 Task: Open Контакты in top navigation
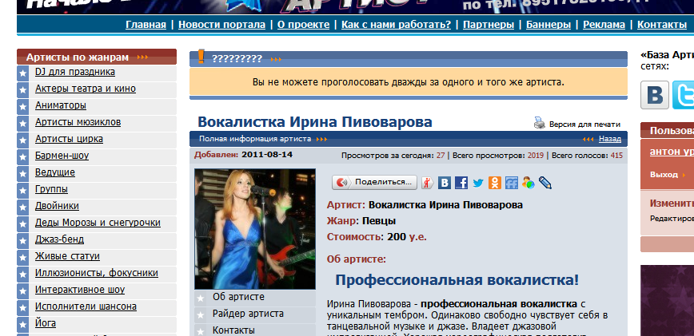pyautogui.click(x=662, y=24)
